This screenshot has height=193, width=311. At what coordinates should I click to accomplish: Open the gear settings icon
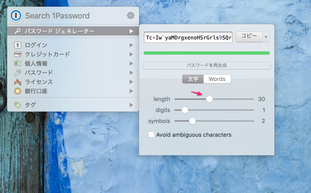[x=131, y=15]
